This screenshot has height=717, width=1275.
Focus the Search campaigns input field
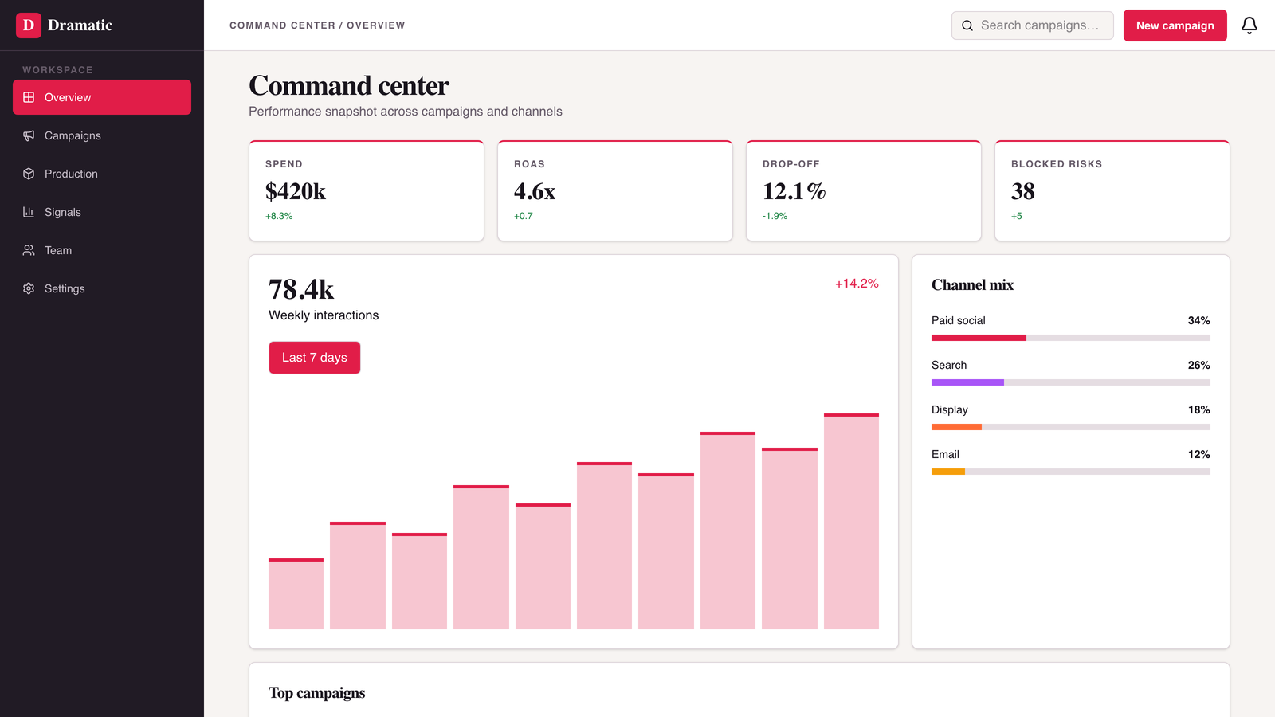[x=1033, y=25]
